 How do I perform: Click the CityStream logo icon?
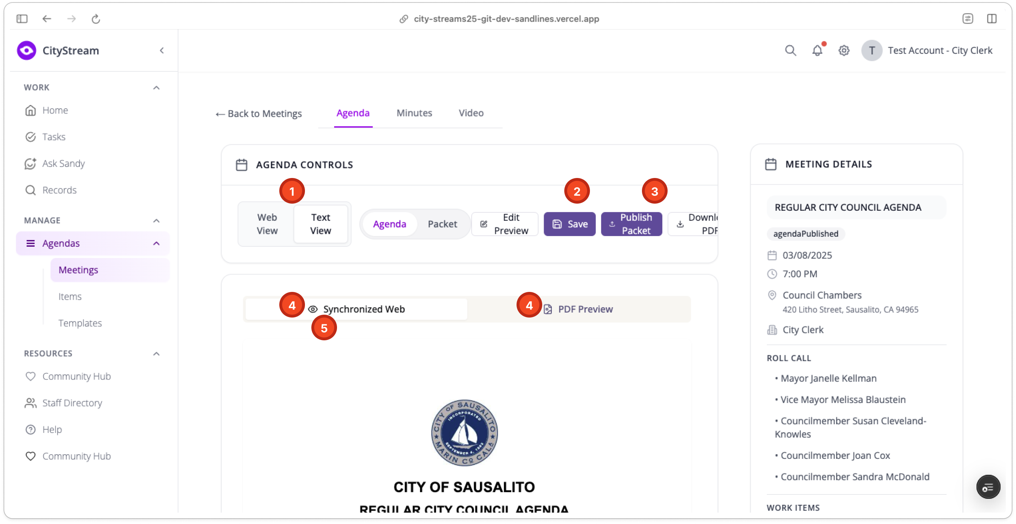(x=26, y=51)
